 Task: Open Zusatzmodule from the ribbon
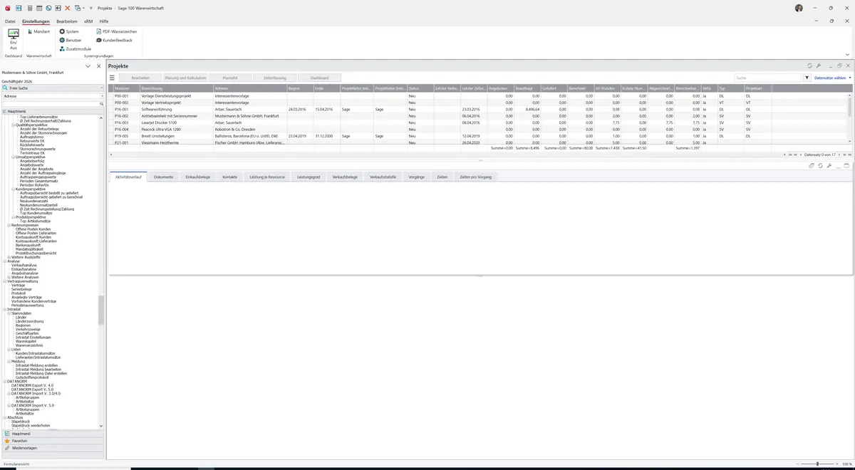pyautogui.click(x=75, y=49)
